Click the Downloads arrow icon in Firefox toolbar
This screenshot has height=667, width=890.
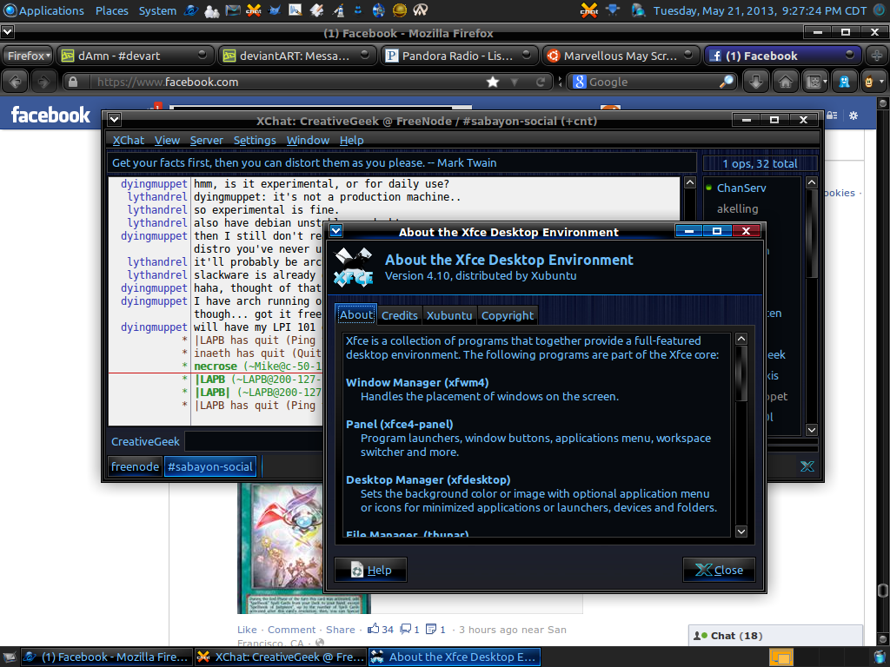pos(754,81)
